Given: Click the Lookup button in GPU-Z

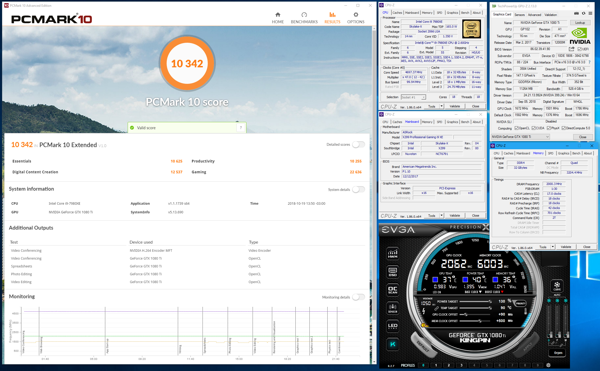Looking at the screenshot, I should point(580,23).
